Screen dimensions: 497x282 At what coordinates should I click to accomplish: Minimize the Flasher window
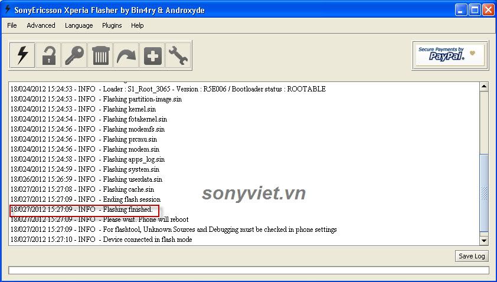coord(461,10)
